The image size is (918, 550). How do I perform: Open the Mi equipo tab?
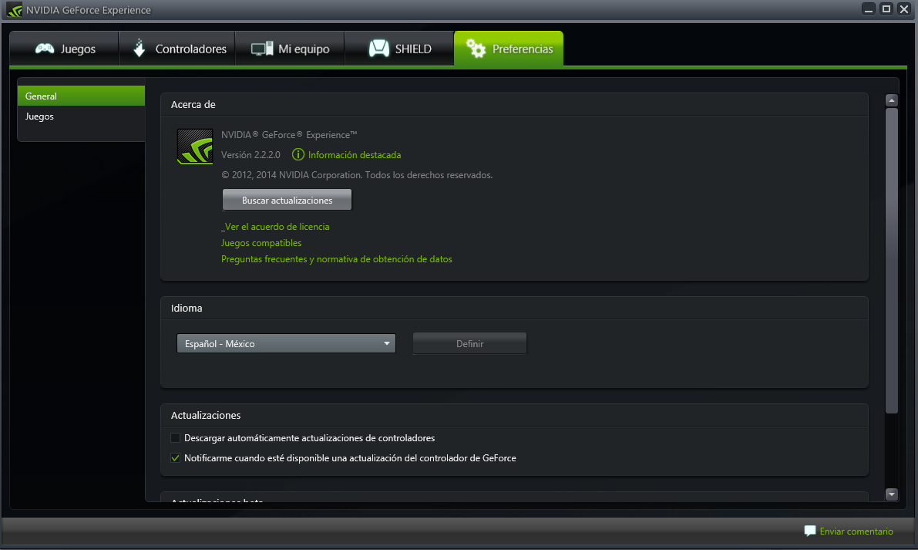tap(290, 49)
